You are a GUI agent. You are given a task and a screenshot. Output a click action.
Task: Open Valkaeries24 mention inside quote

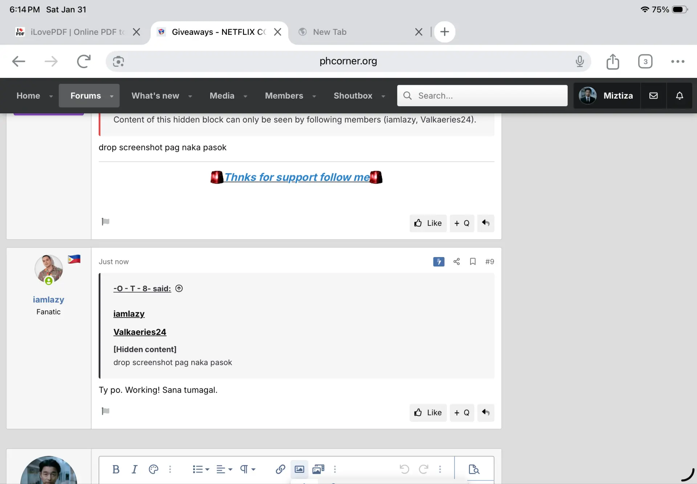coord(140,332)
